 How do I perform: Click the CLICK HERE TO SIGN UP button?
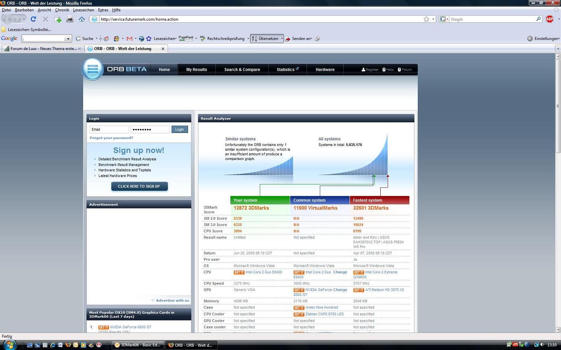click(139, 186)
